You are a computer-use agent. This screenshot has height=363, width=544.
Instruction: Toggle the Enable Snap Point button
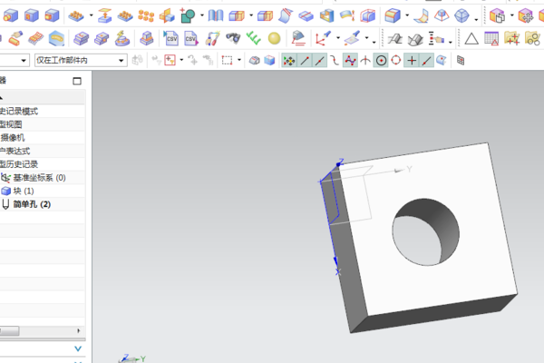tap(288, 61)
